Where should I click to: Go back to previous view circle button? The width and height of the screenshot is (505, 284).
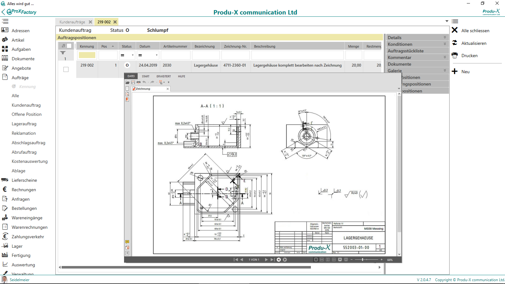pyautogui.click(x=279, y=260)
